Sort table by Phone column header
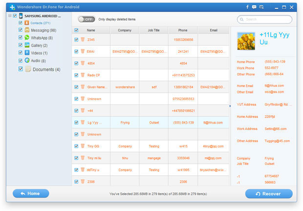 (183, 30)
